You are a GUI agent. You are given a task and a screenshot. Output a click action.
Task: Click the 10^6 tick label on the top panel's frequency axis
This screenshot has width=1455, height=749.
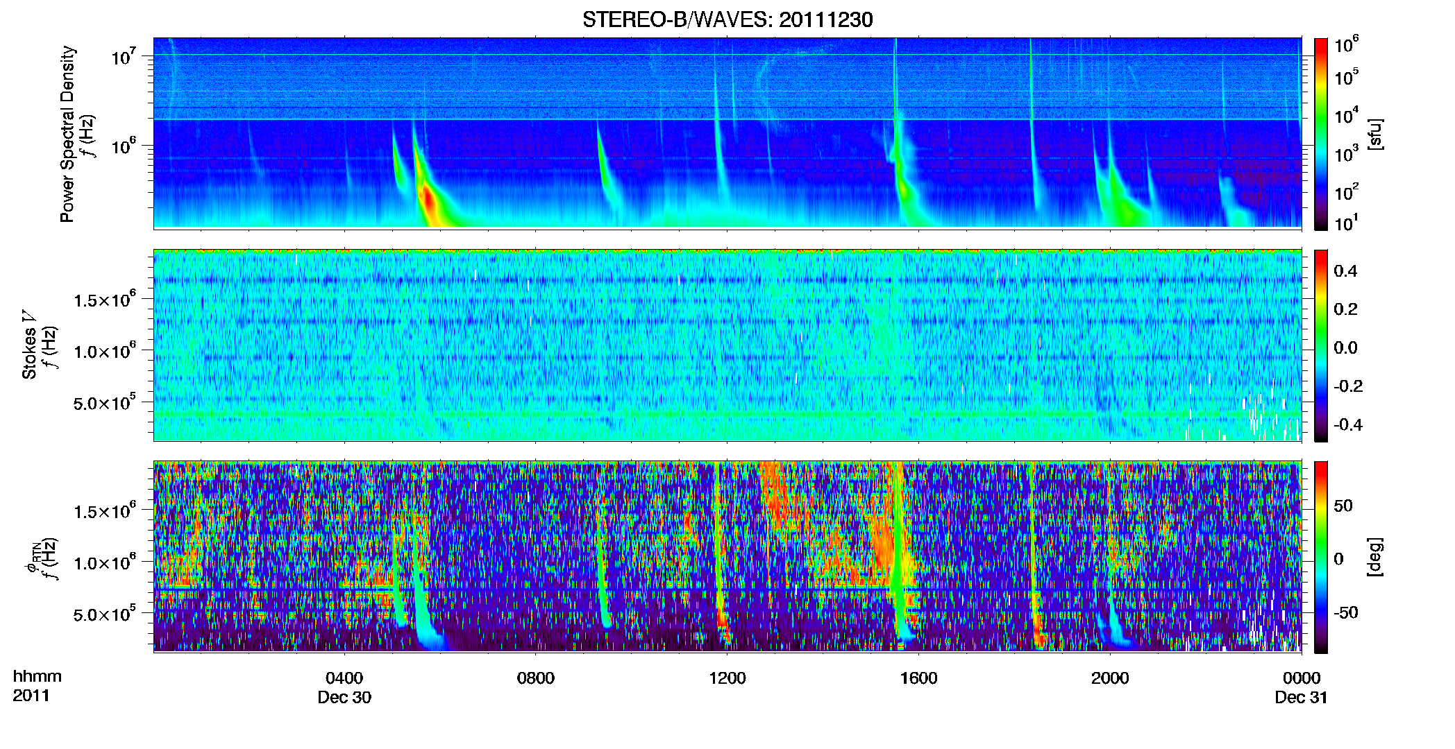[123, 146]
